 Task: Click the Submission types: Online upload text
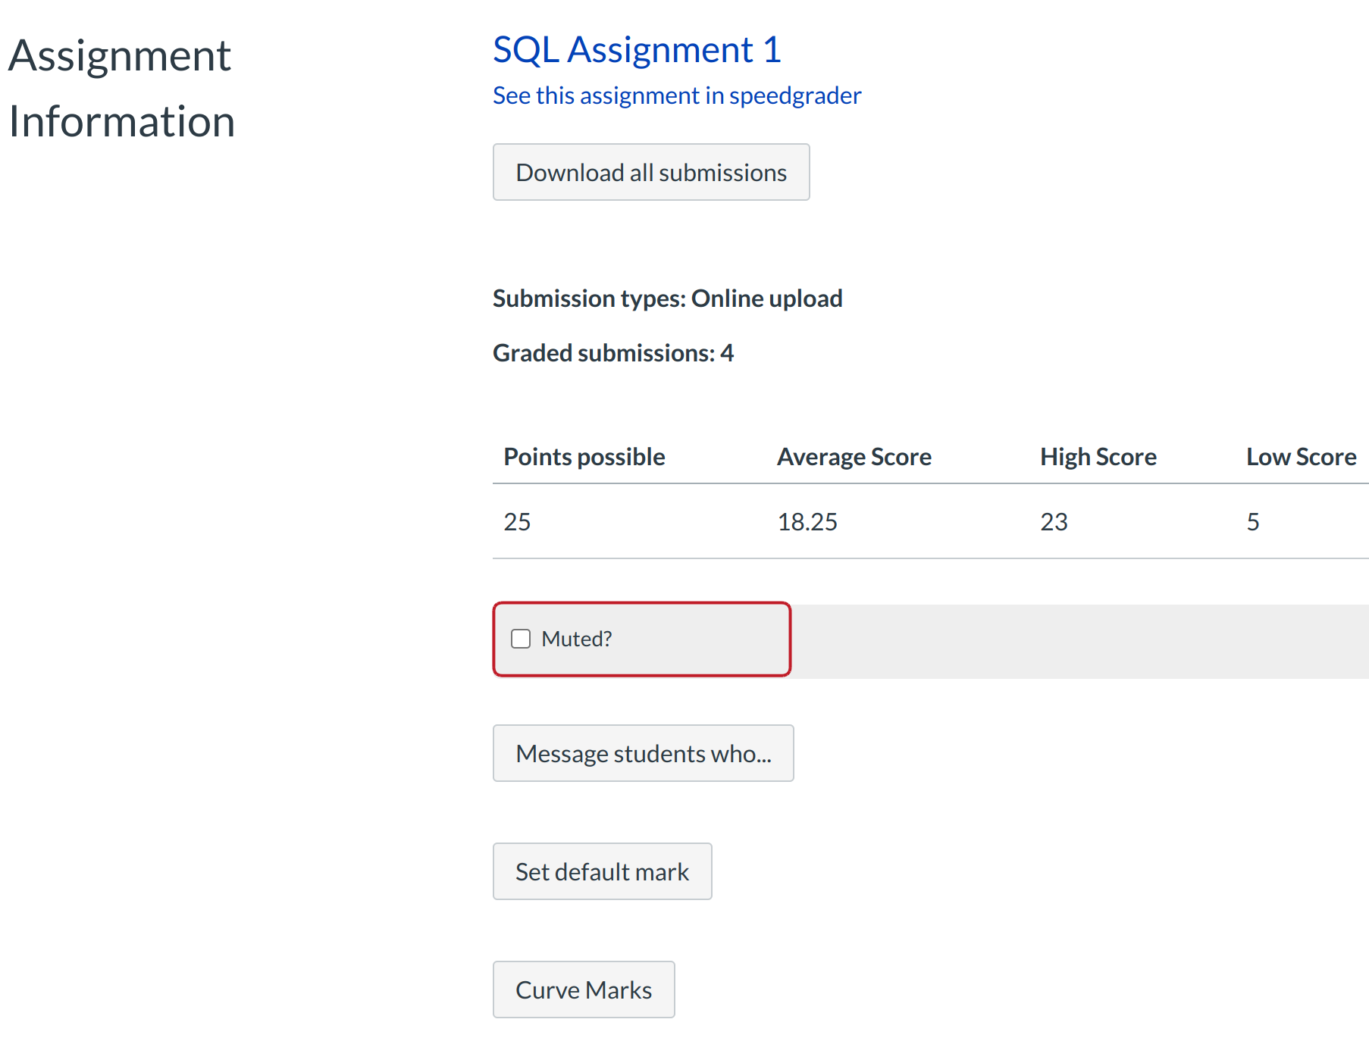(x=667, y=299)
